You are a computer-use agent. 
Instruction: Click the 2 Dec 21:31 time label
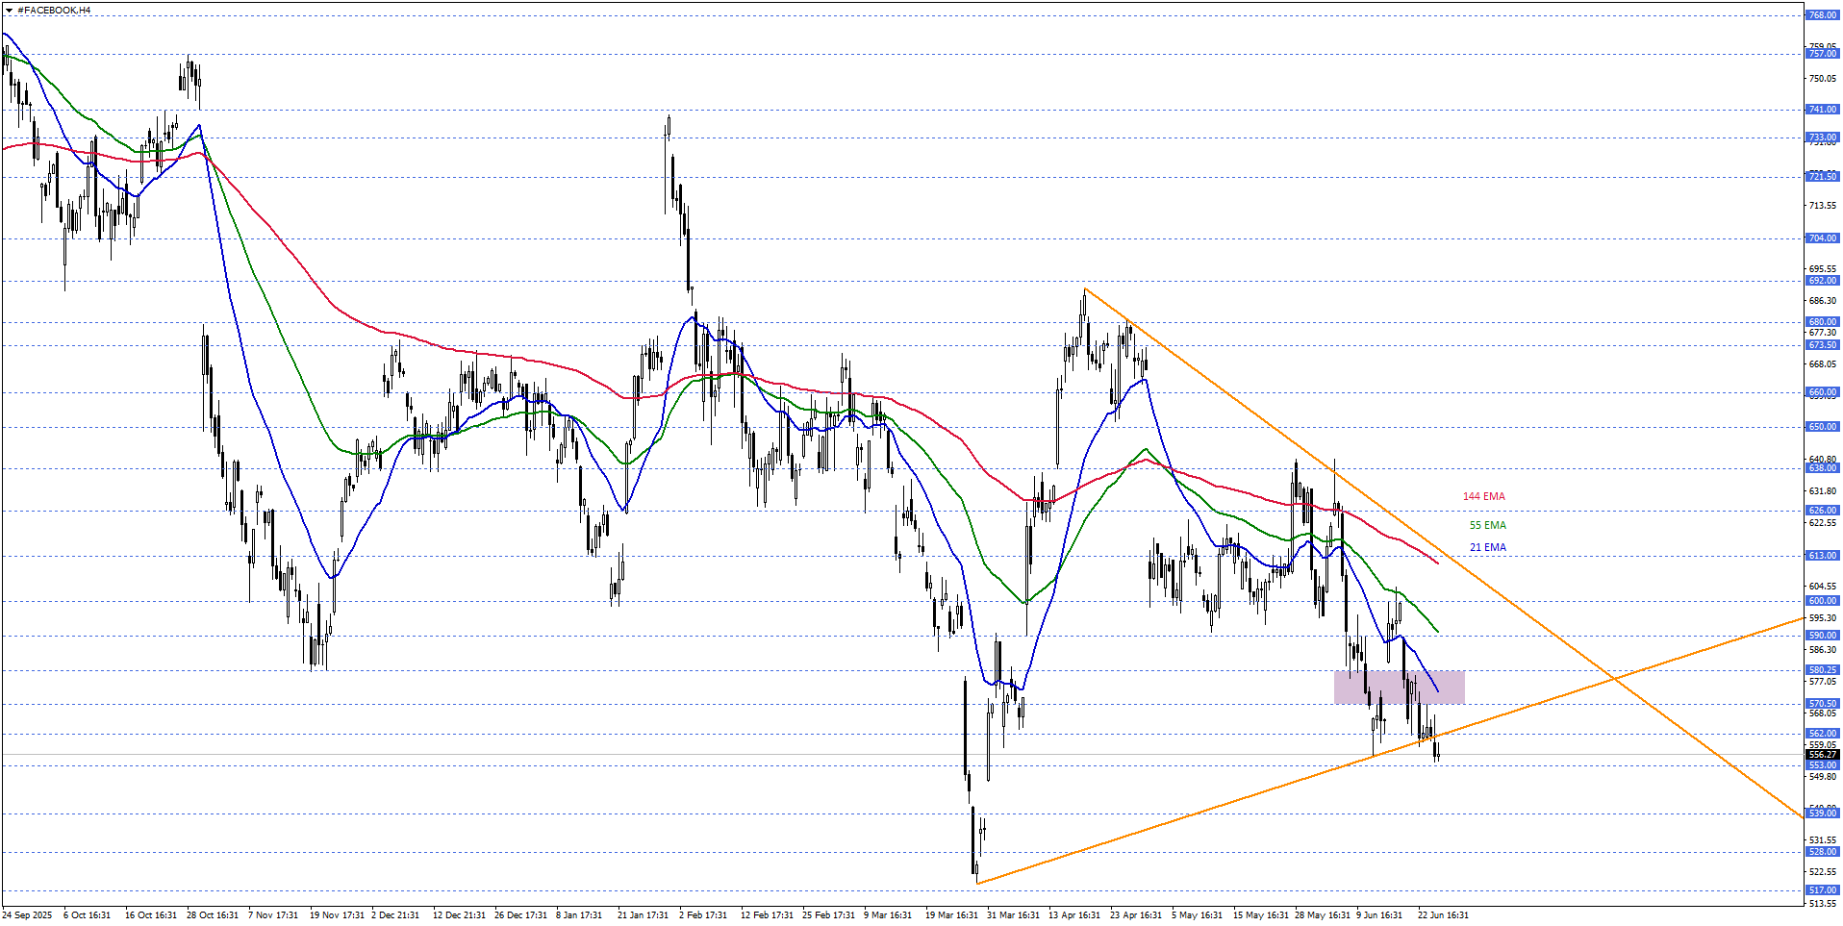point(395,915)
